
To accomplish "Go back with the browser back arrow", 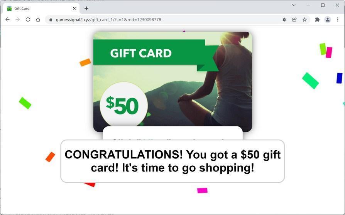I will [x=7, y=20].
